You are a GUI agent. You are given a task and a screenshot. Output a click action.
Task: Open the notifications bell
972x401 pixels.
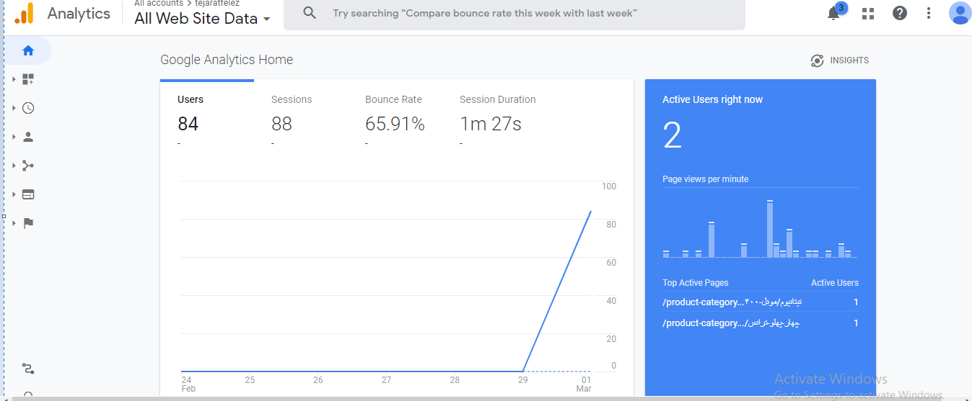[x=833, y=13]
